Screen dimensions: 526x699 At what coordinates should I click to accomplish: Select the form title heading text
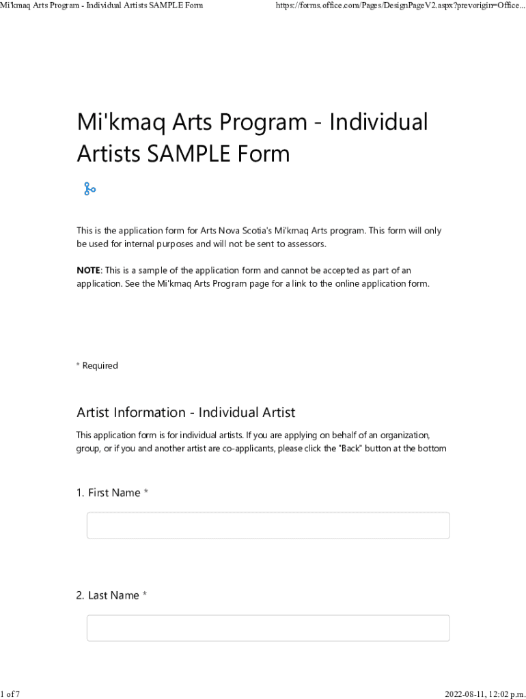pos(252,138)
